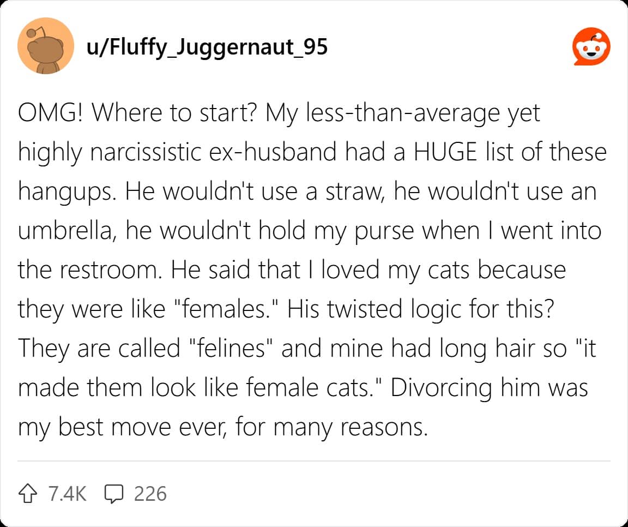Open the user's Snoo avatar picture
The width and height of the screenshot is (628, 527).
point(45,47)
